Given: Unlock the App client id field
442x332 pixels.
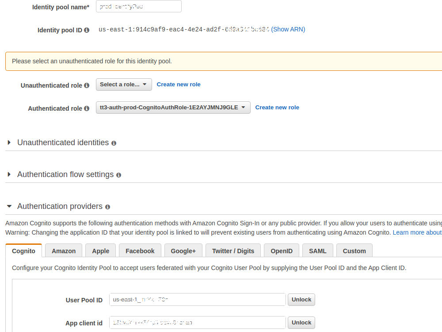Looking at the screenshot, I should pos(301,323).
